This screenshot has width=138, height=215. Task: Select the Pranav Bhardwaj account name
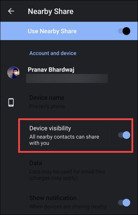point(51,69)
